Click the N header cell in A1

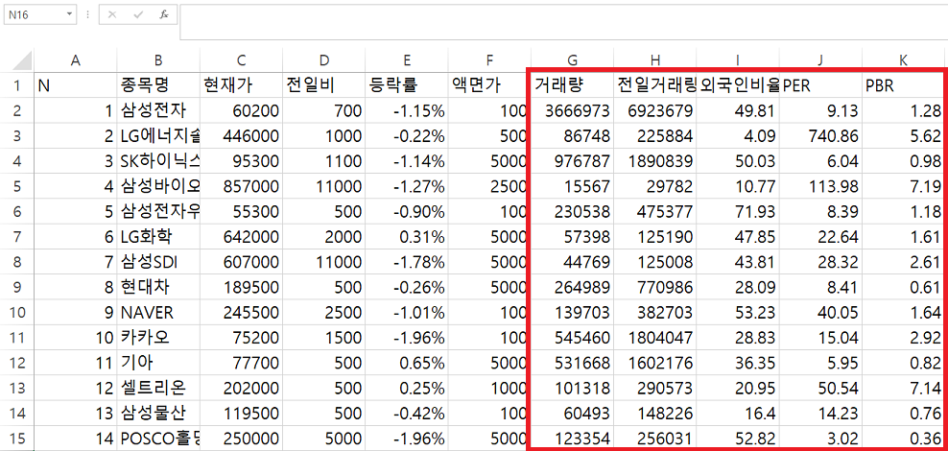pyautogui.click(x=76, y=85)
